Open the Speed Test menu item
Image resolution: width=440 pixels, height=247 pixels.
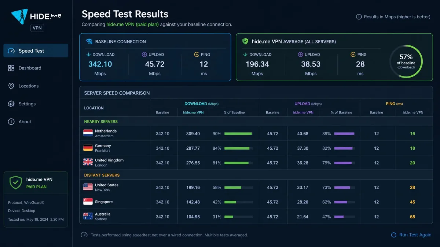tap(36, 50)
